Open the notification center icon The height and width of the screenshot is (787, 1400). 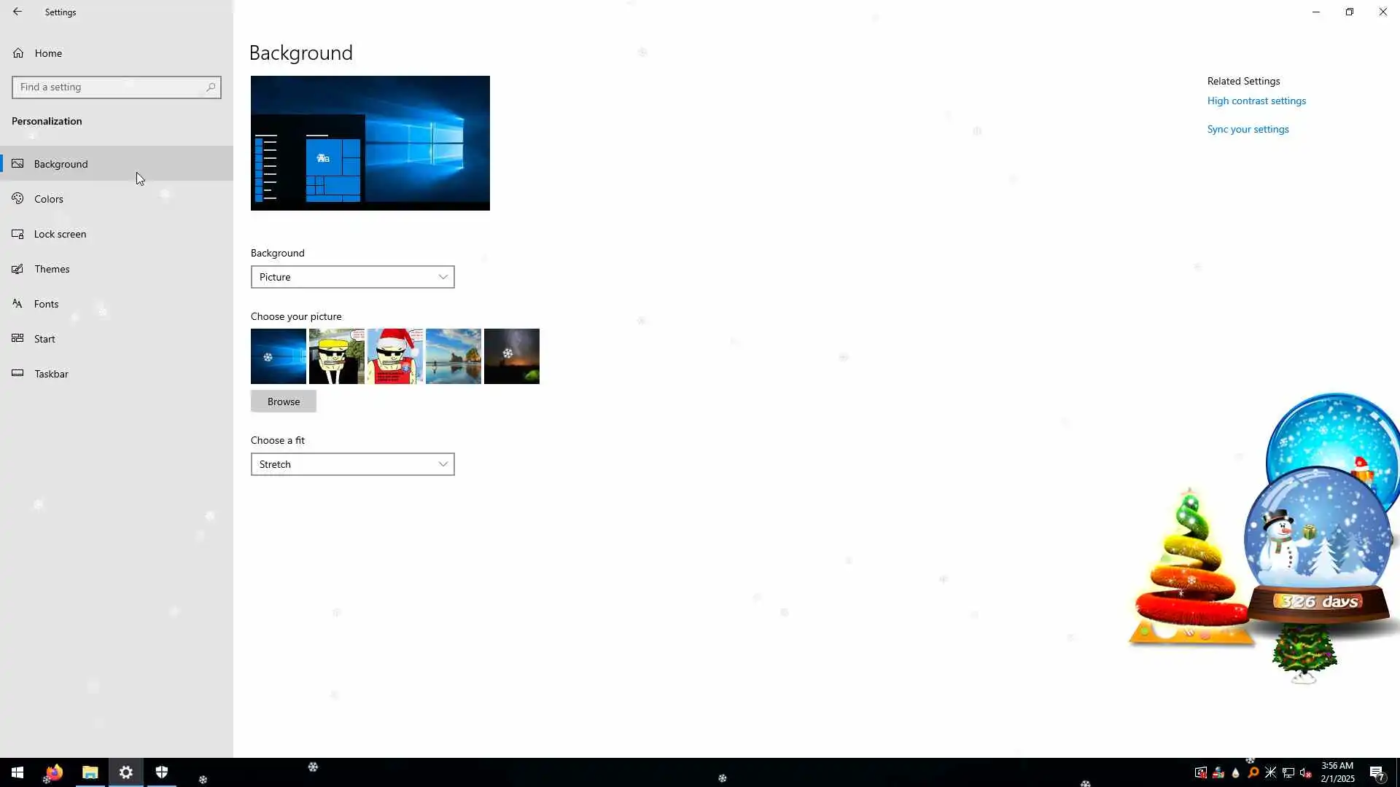[1376, 772]
